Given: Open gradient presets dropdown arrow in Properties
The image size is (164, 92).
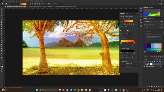Looking at the screenshot, I should point(134,21).
